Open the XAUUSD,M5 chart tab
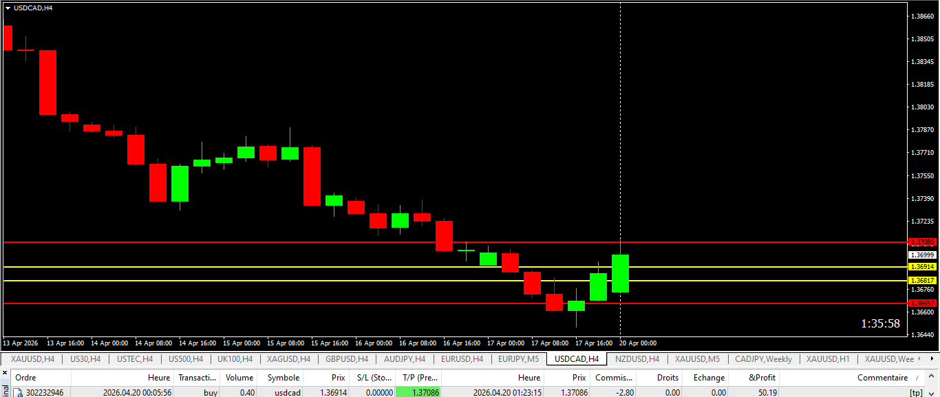The height and width of the screenshot is (397, 940). [x=697, y=358]
